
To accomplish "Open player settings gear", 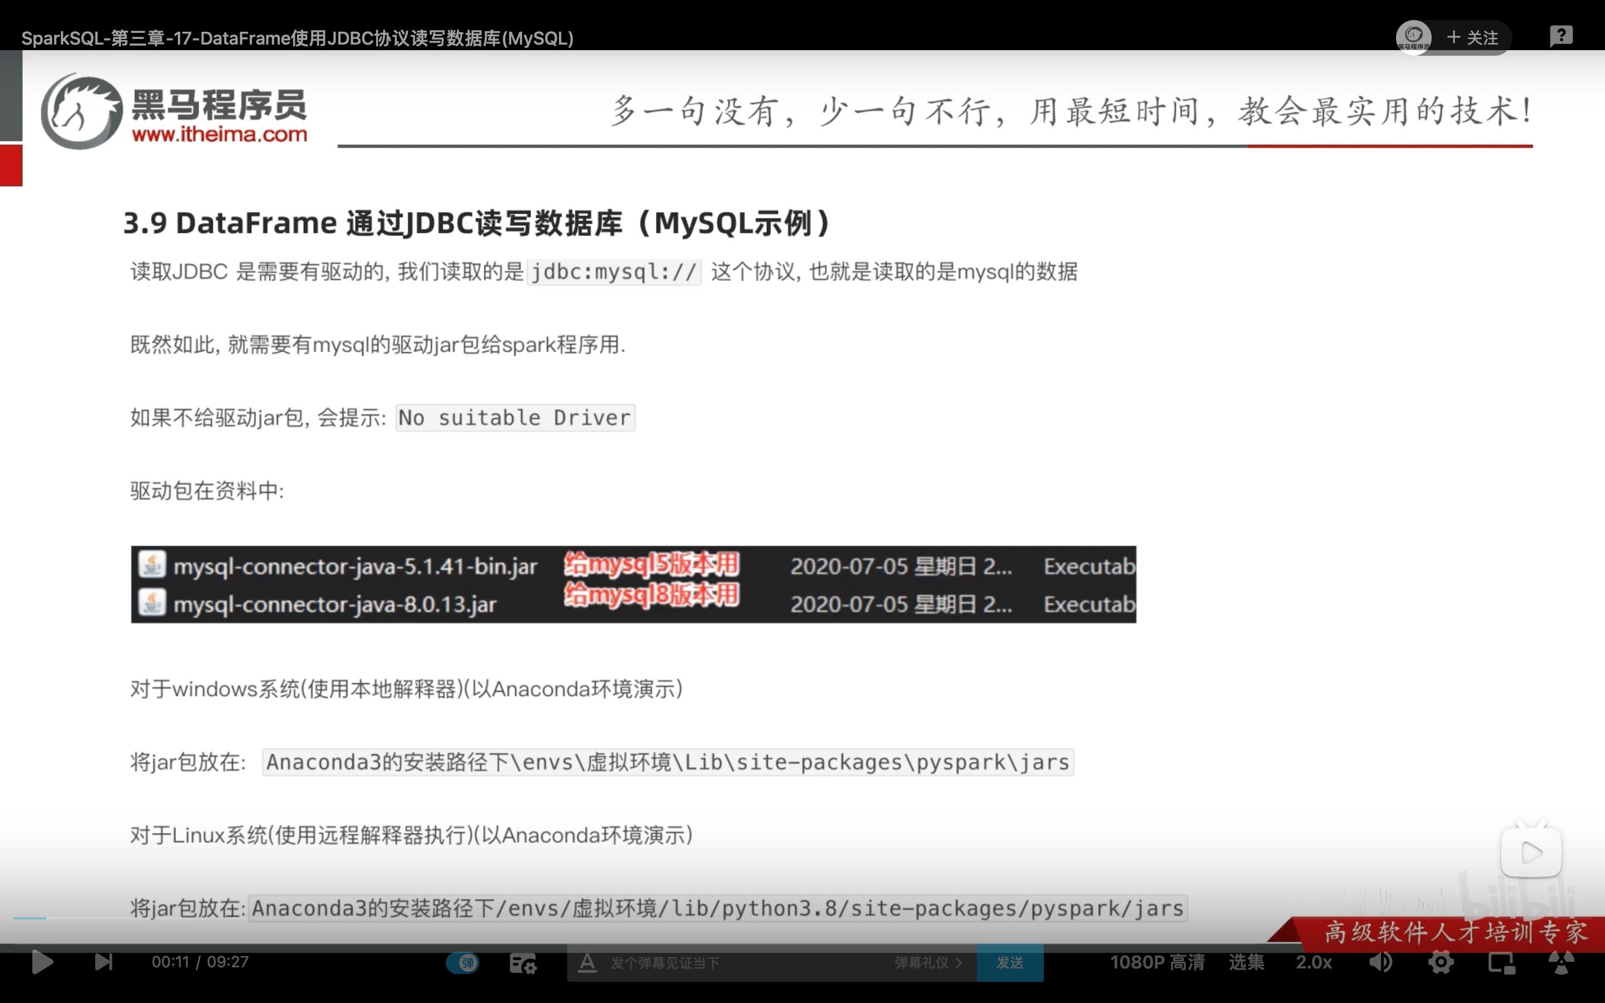I will point(1441,962).
